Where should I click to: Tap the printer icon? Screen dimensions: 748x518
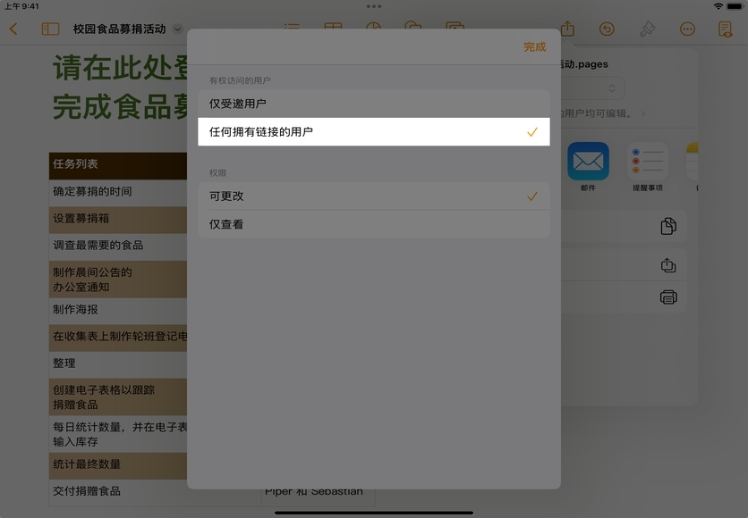(x=668, y=297)
